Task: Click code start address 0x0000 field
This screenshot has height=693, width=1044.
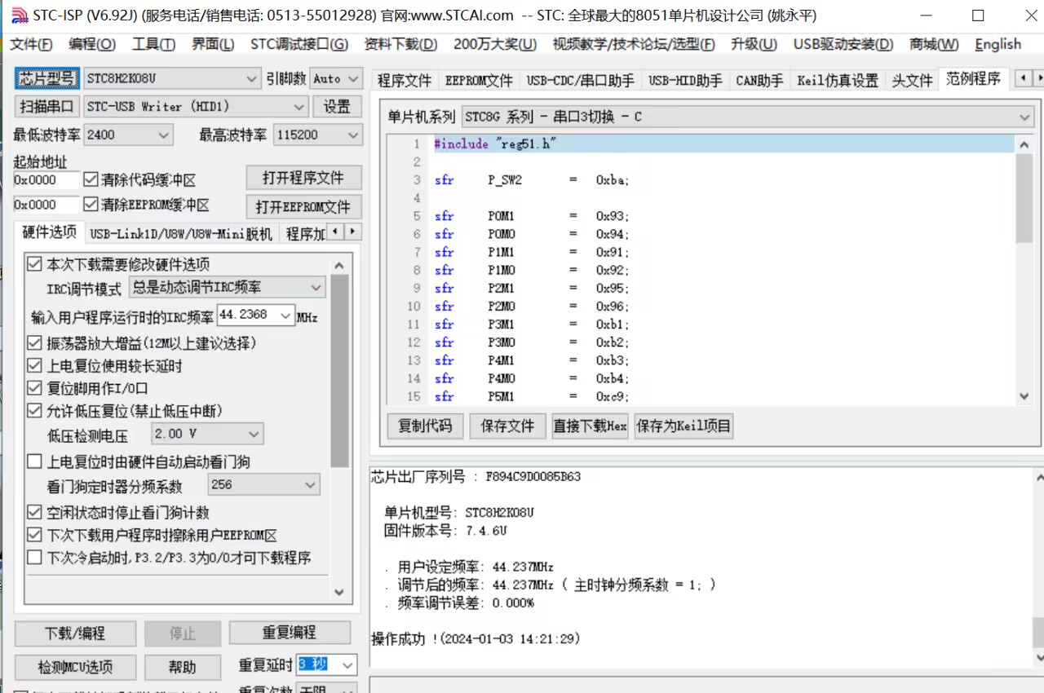Action: click(46, 180)
